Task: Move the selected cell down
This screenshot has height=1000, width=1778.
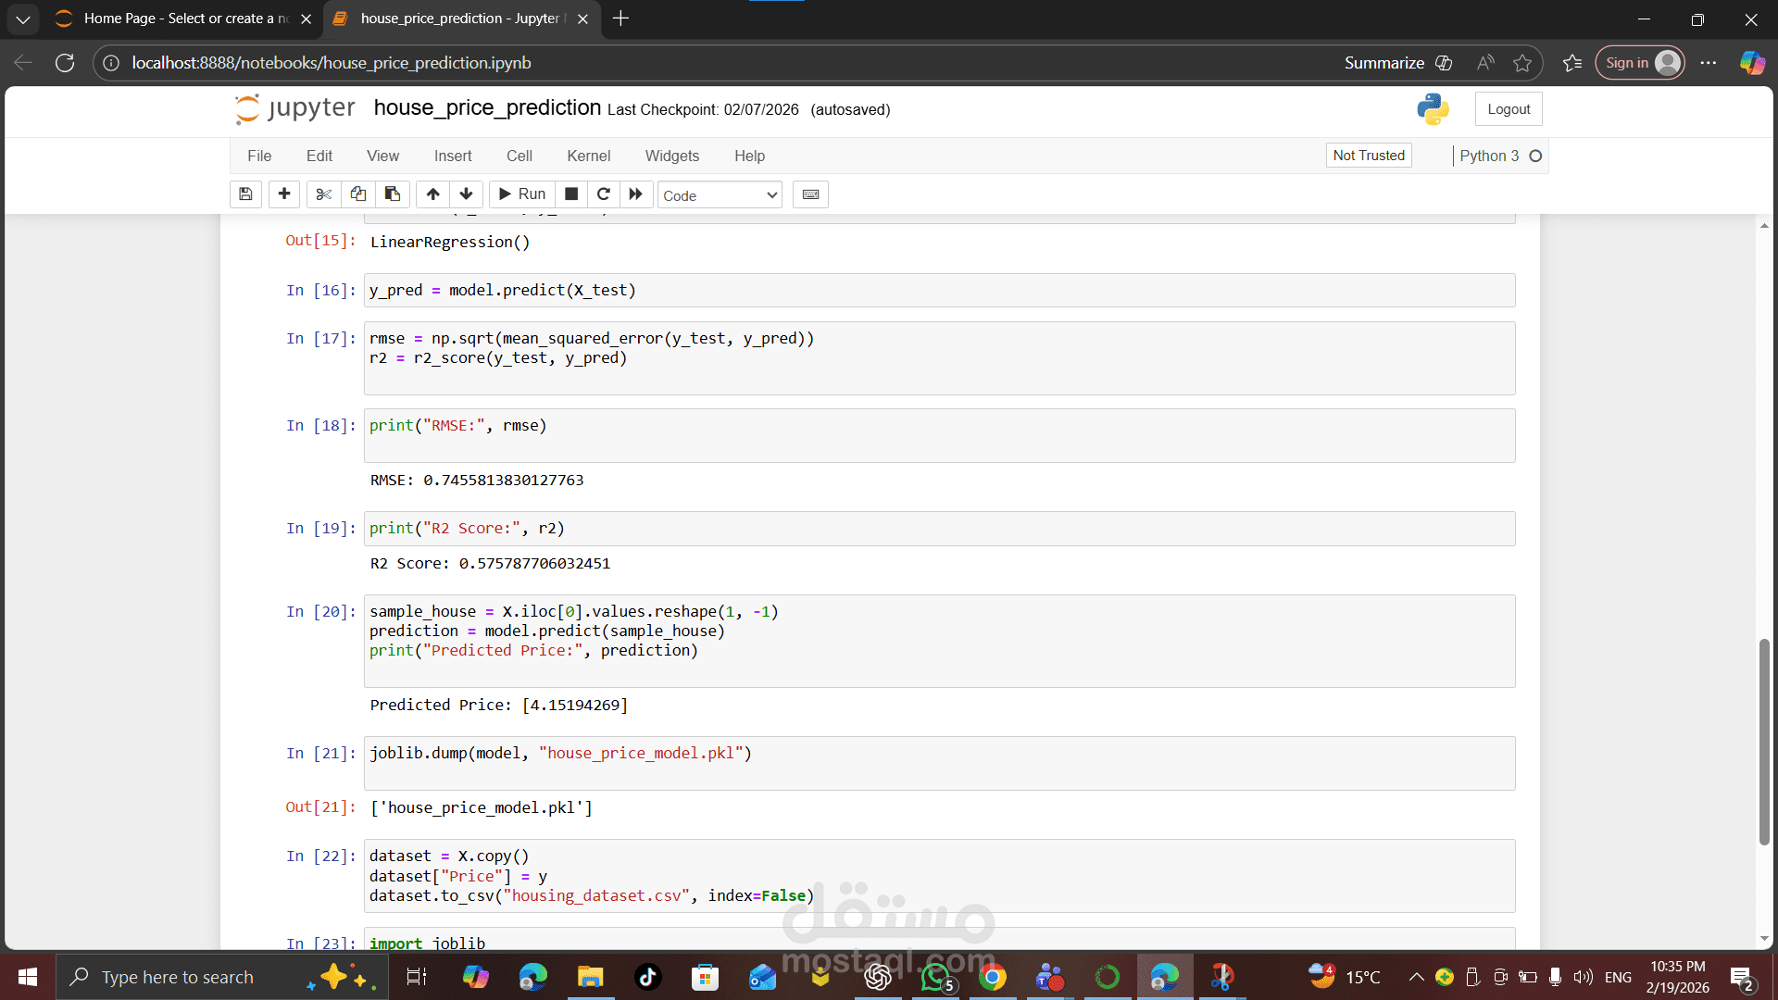Action: tap(466, 194)
